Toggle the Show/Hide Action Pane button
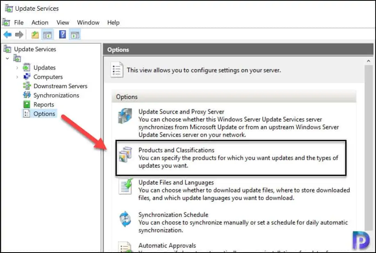The image size is (376, 253). (75, 35)
